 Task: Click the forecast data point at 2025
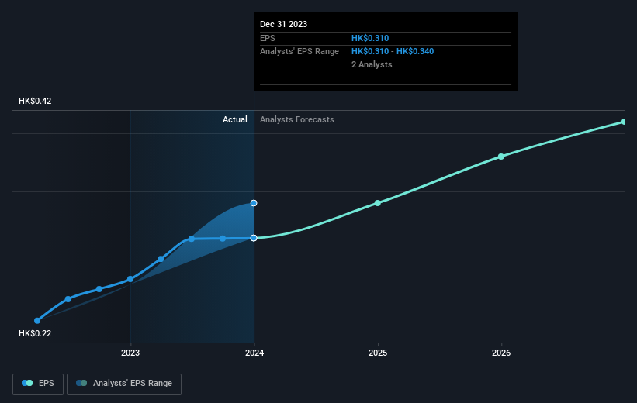377,203
